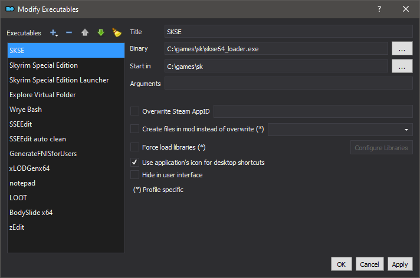Select the notepad executable entry
Image resolution: width=420 pixels, height=278 pixels.
click(x=66, y=183)
